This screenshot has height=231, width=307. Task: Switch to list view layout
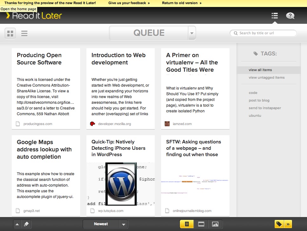point(24,33)
